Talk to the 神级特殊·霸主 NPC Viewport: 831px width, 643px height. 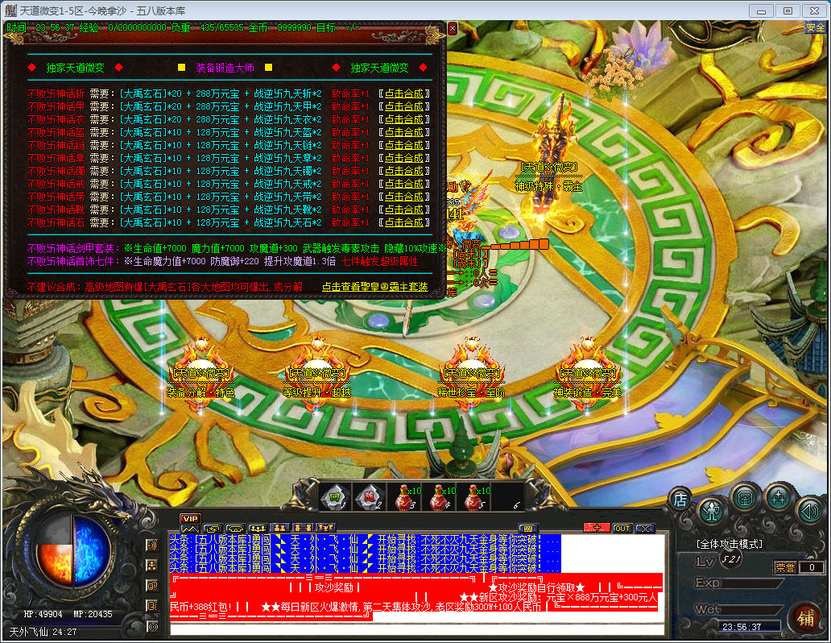(550, 160)
